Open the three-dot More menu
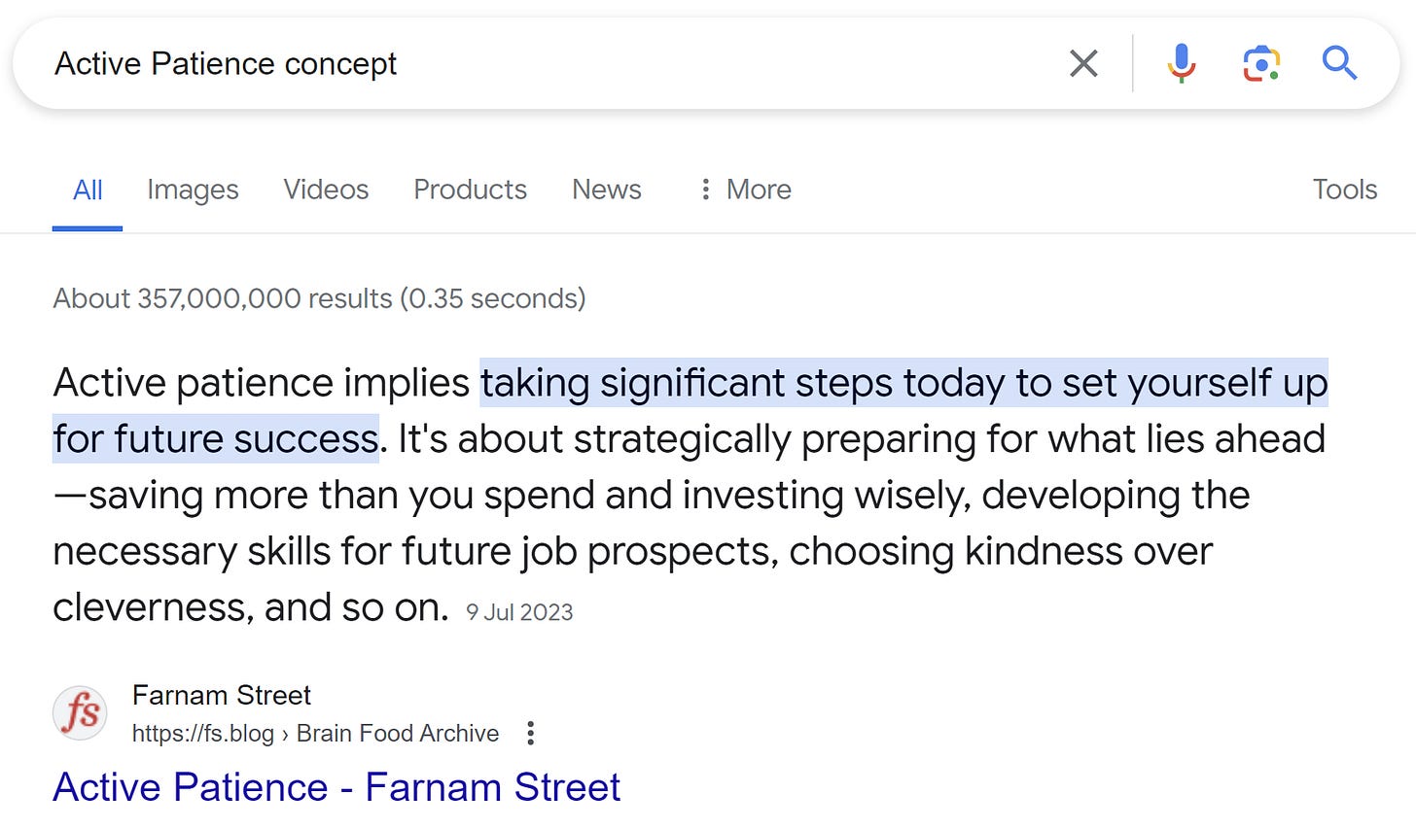 745,190
